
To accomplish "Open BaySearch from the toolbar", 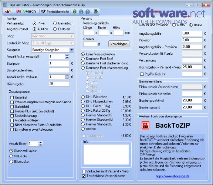I will click(x=26, y=11).
